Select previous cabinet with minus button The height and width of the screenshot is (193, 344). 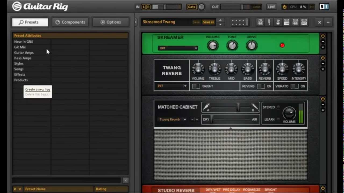(192, 120)
